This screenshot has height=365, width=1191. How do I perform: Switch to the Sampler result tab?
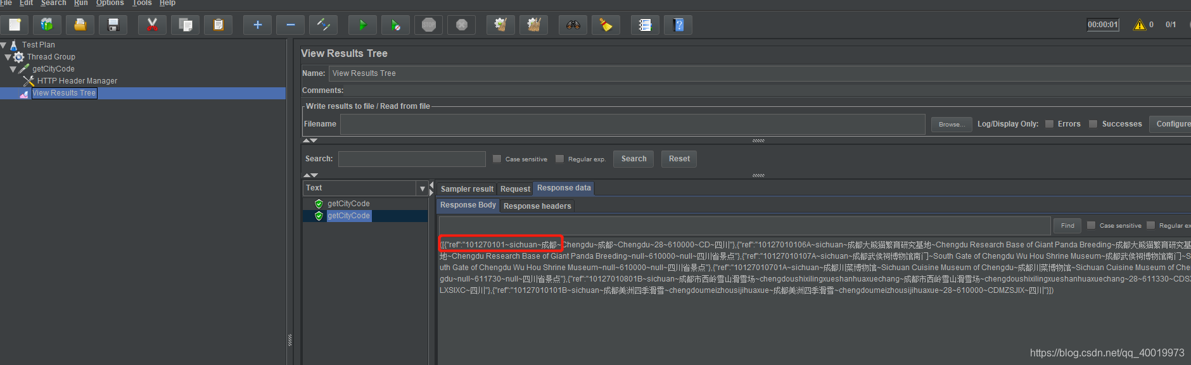click(x=467, y=189)
